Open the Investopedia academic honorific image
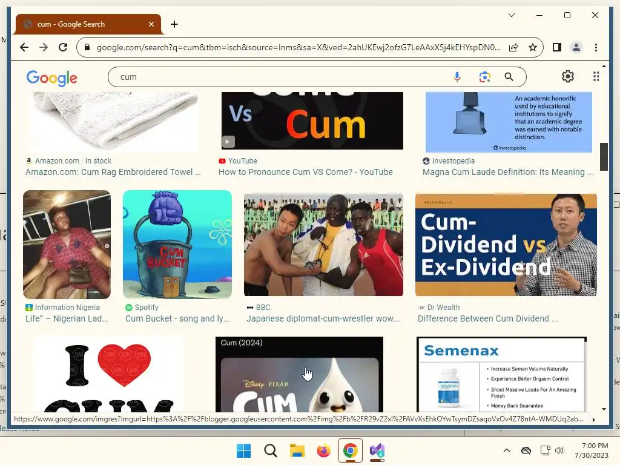The height and width of the screenshot is (465, 620). pyautogui.click(x=509, y=122)
